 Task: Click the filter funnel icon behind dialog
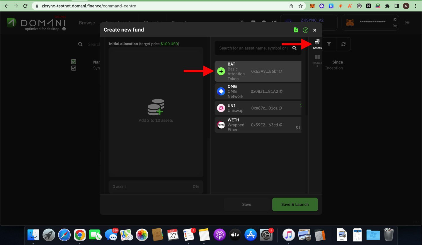point(329,44)
